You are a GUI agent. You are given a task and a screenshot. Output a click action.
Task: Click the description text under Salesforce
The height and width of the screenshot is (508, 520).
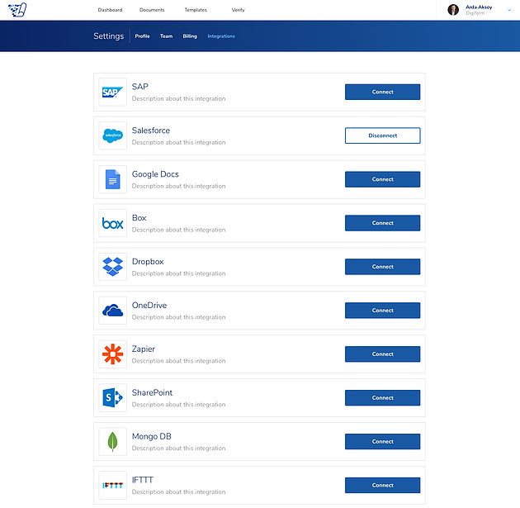pos(179,142)
